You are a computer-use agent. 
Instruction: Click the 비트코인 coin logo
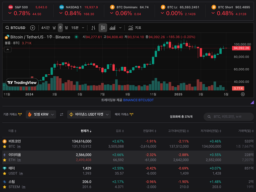(x=5, y=141)
